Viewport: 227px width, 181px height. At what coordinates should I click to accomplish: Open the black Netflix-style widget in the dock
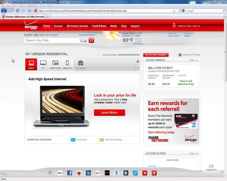[x=107, y=173]
